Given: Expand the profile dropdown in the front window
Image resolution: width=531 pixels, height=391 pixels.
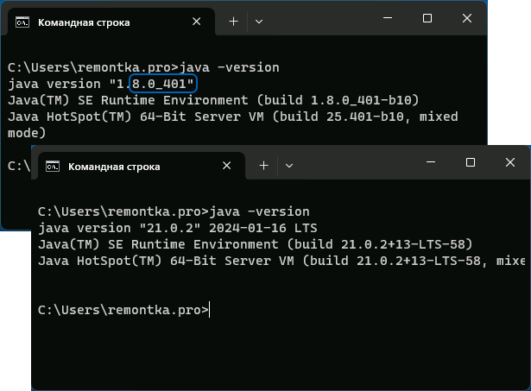Looking at the screenshot, I should pos(289,166).
